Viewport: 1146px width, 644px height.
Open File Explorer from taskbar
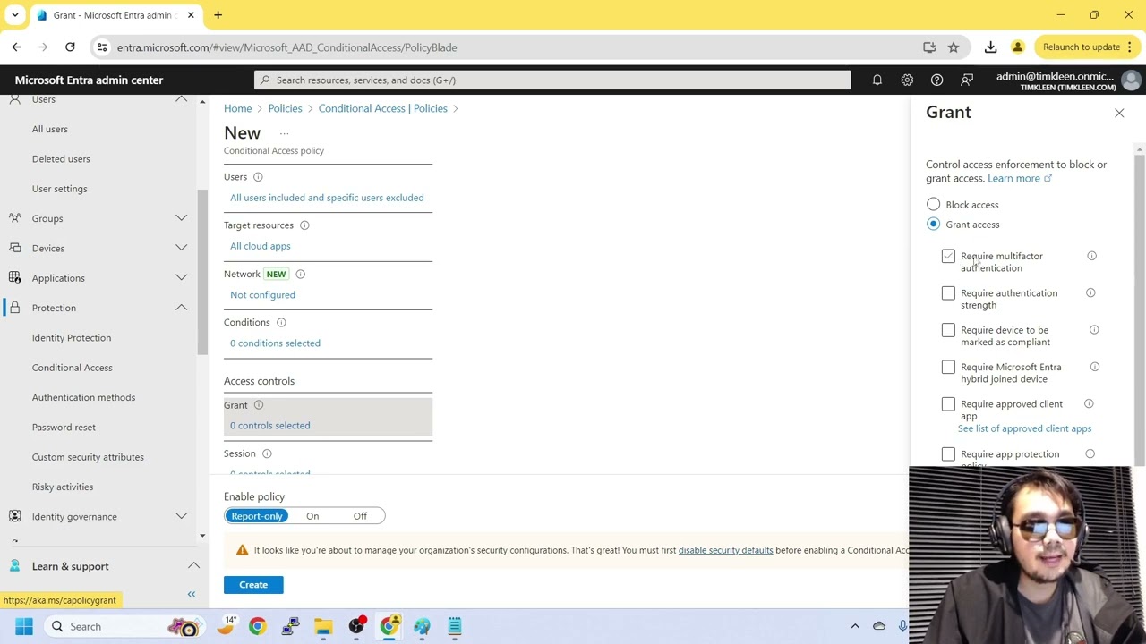[323, 626]
